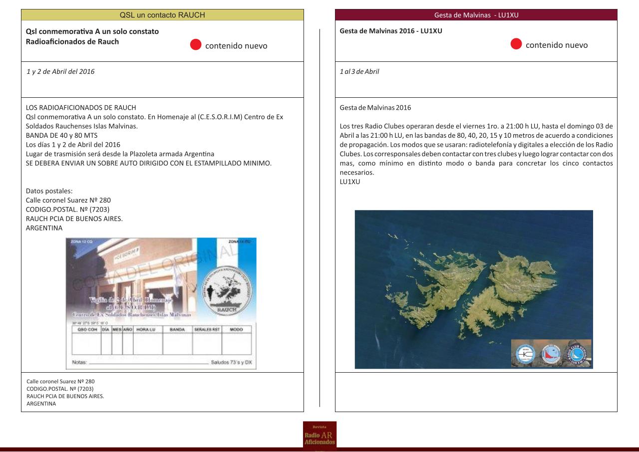The height and width of the screenshot is (452, 639).
Task: Click 'CODIGO.POSTAL. Nº (7203)' under Datos postales
Action: click(x=68, y=210)
